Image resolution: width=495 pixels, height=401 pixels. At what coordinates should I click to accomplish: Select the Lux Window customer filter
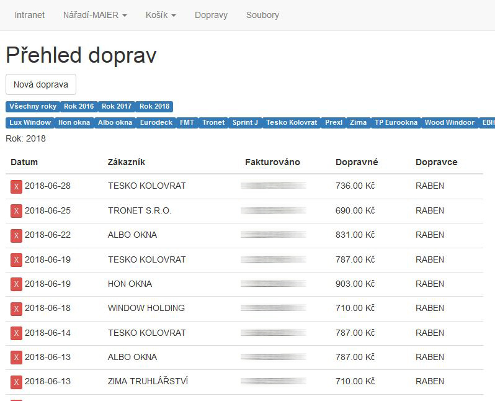(30, 122)
